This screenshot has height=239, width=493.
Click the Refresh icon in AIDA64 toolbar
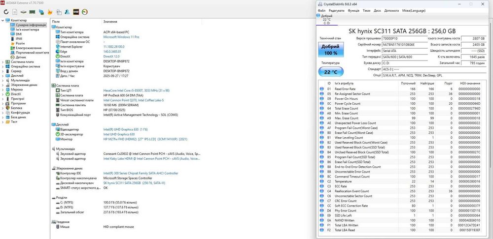pos(6,12)
